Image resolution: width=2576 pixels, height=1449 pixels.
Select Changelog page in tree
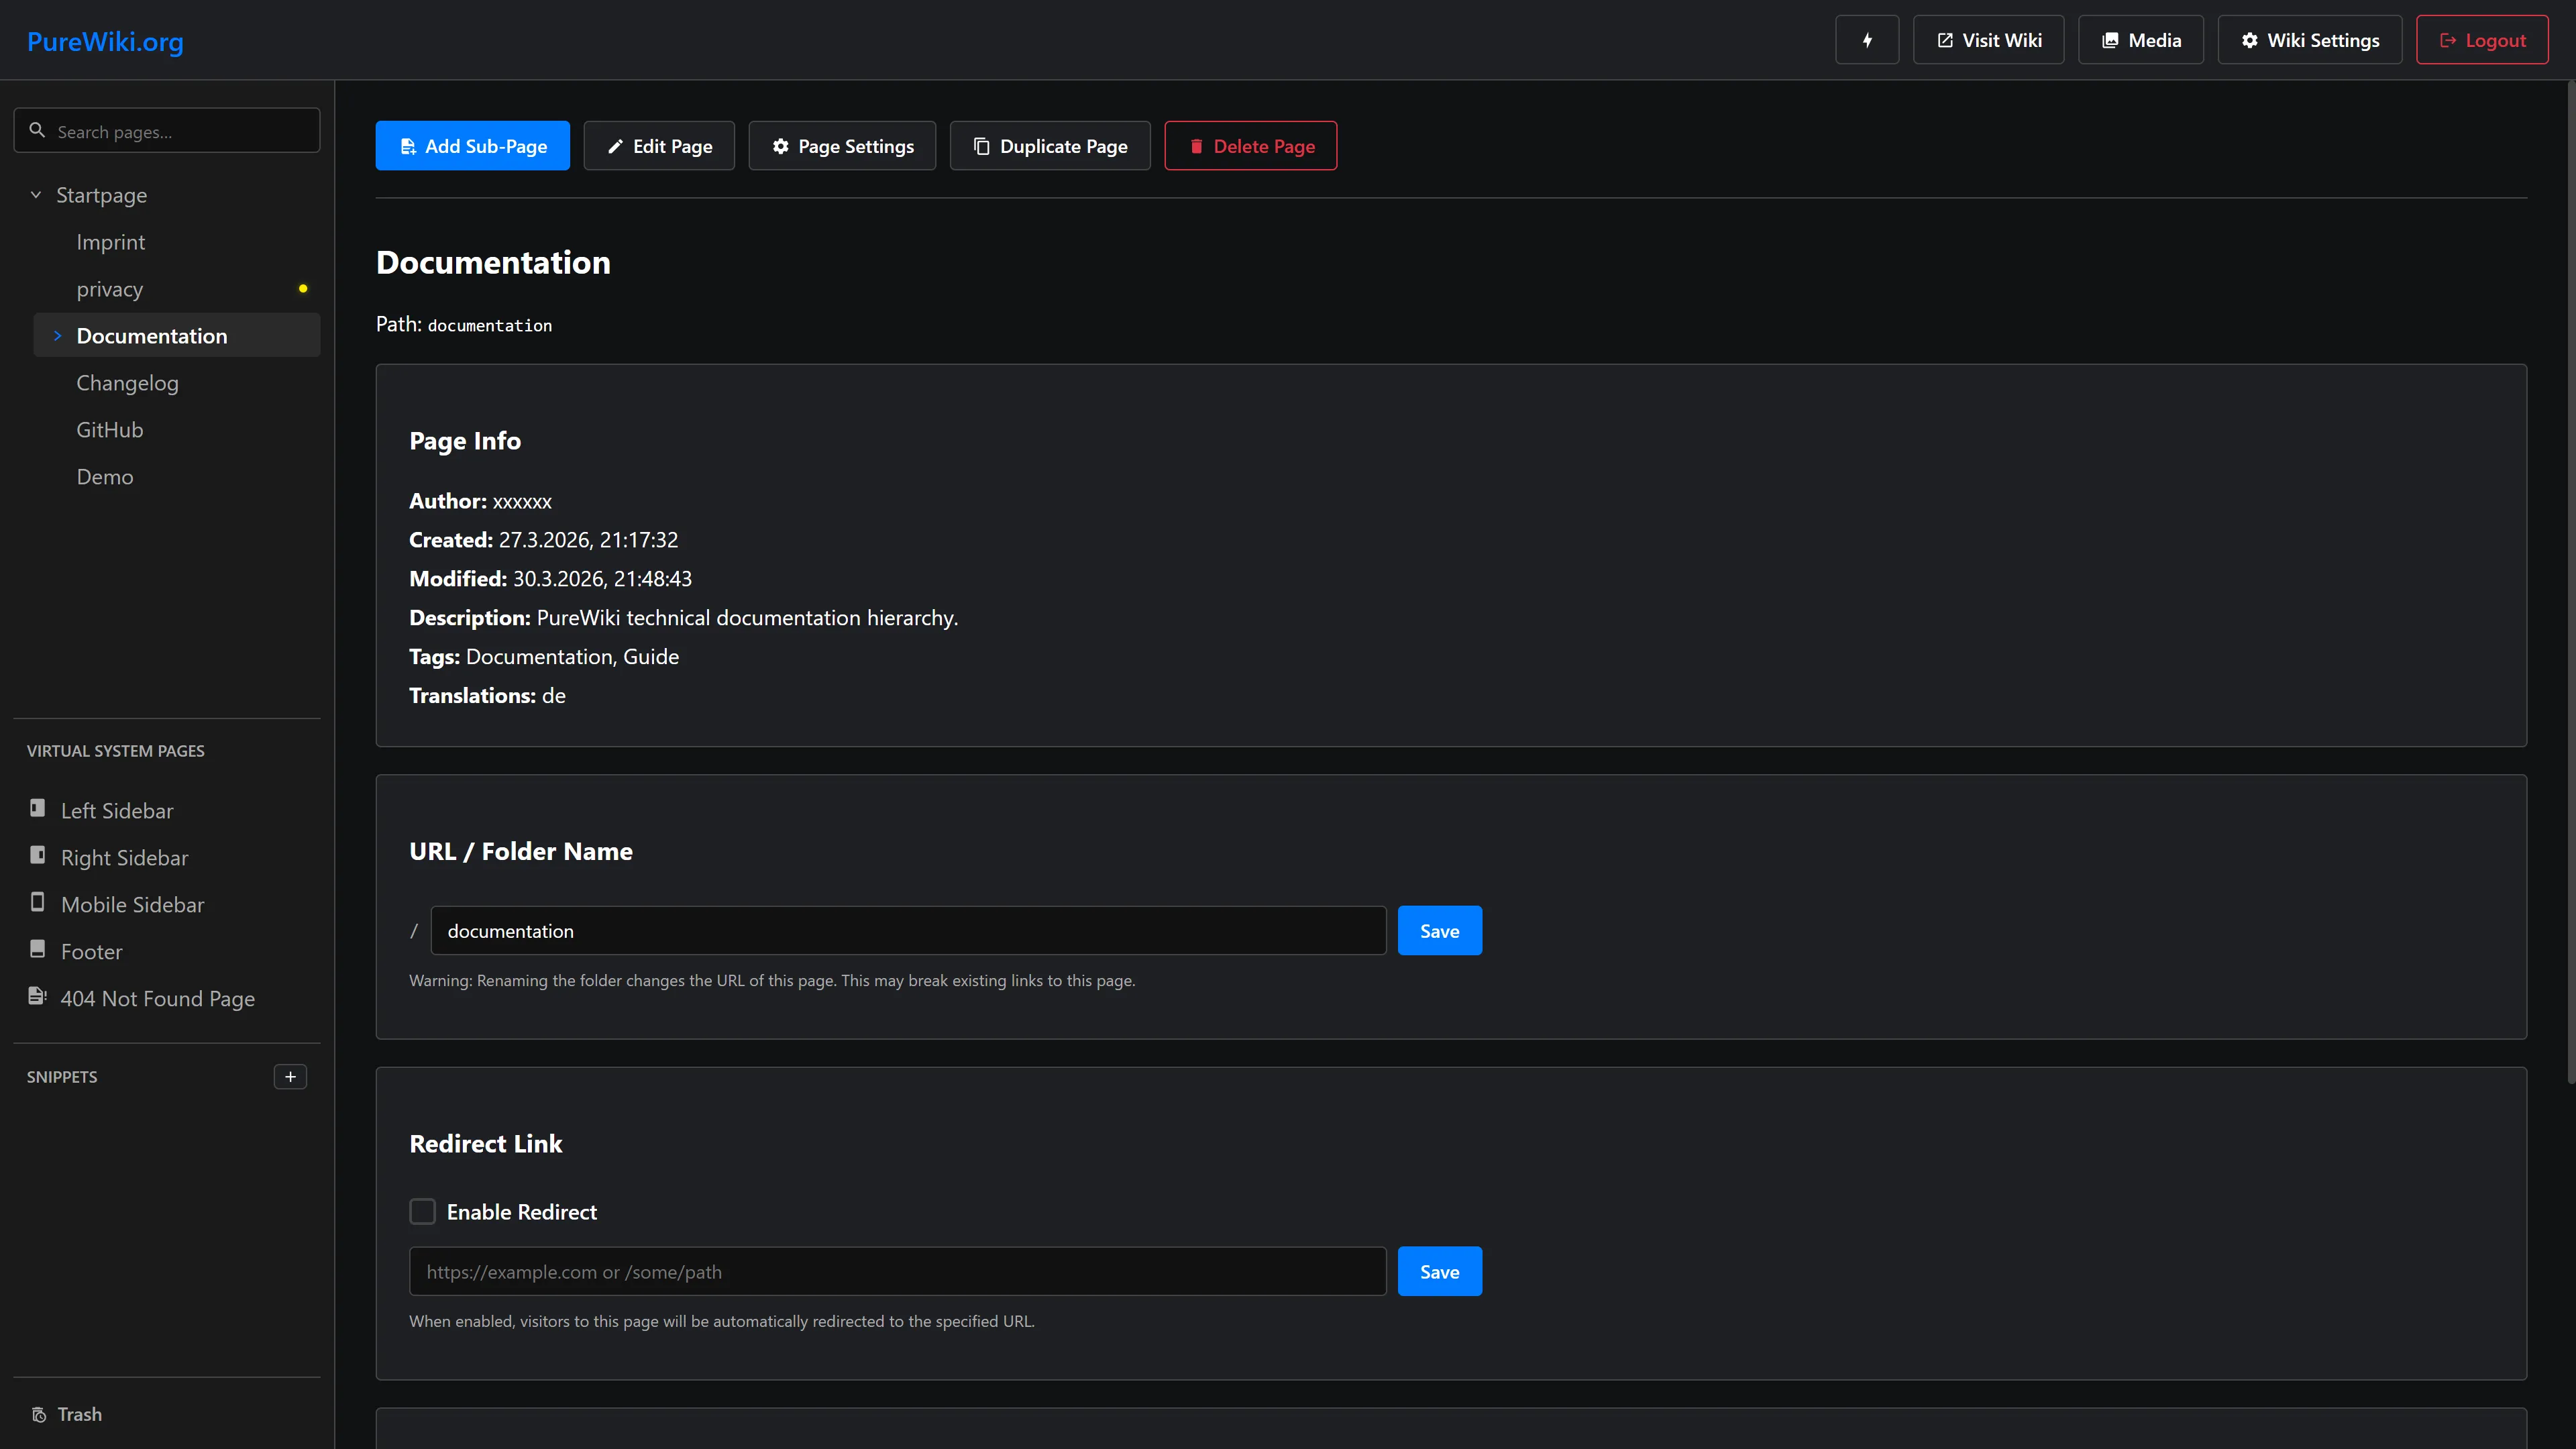127,383
